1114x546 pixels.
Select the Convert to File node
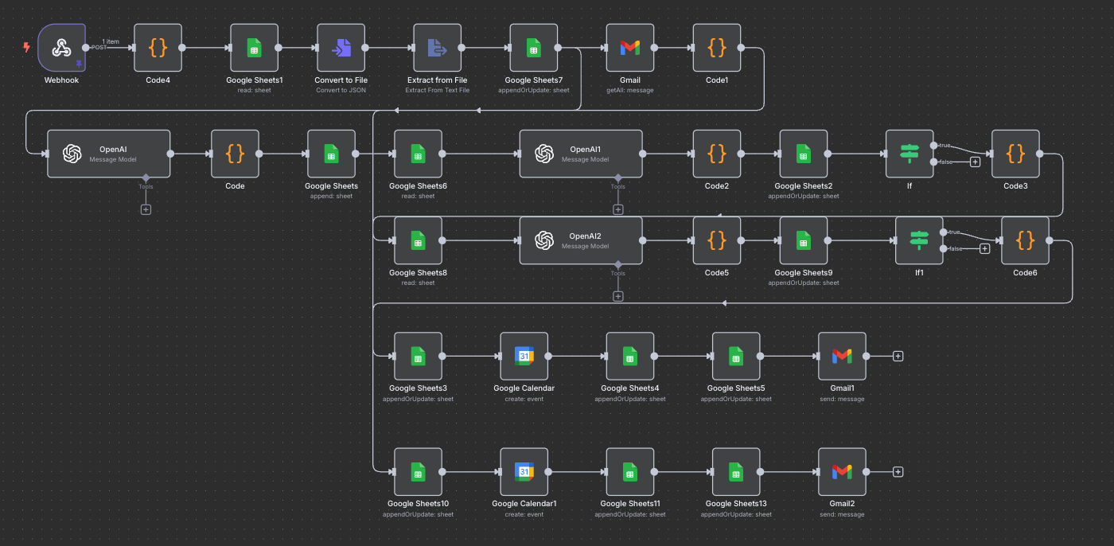click(341, 48)
